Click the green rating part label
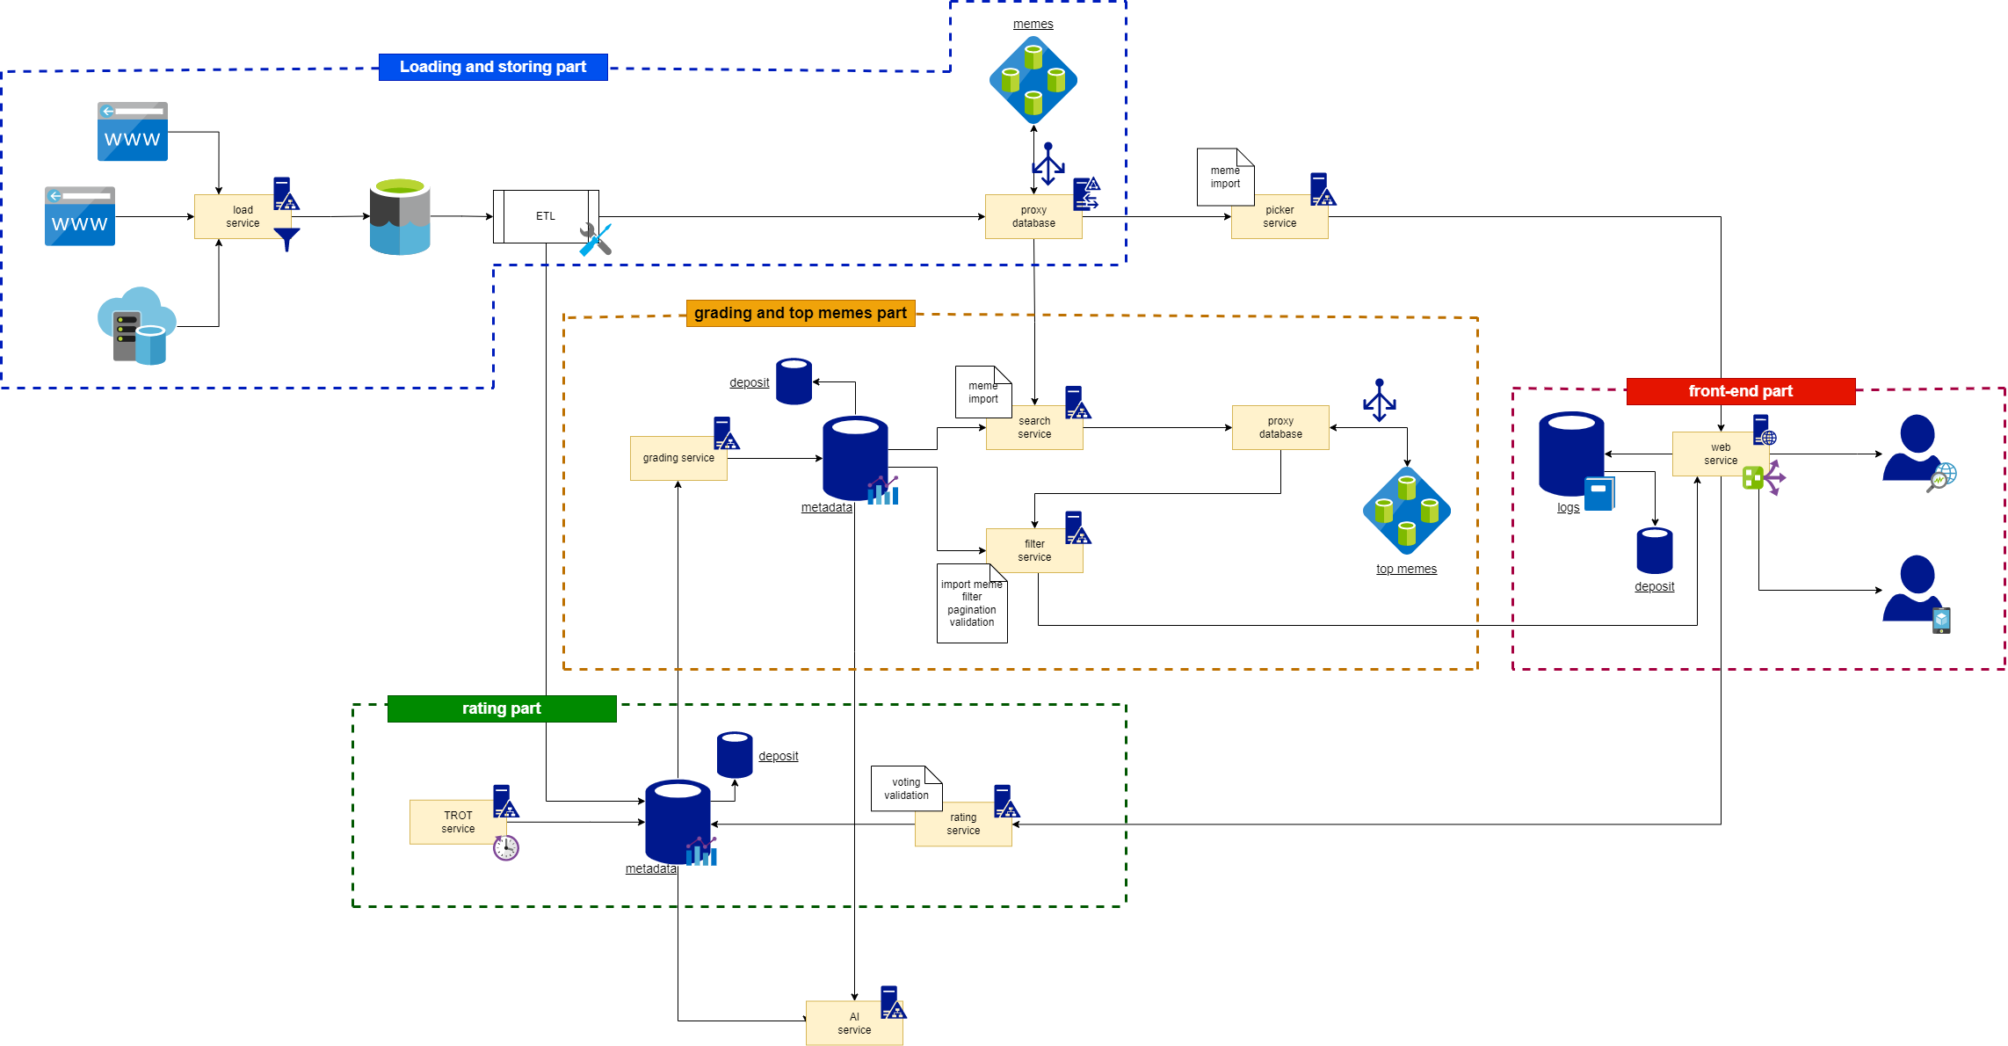Image resolution: width=2008 pixels, height=1046 pixels. point(501,708)
